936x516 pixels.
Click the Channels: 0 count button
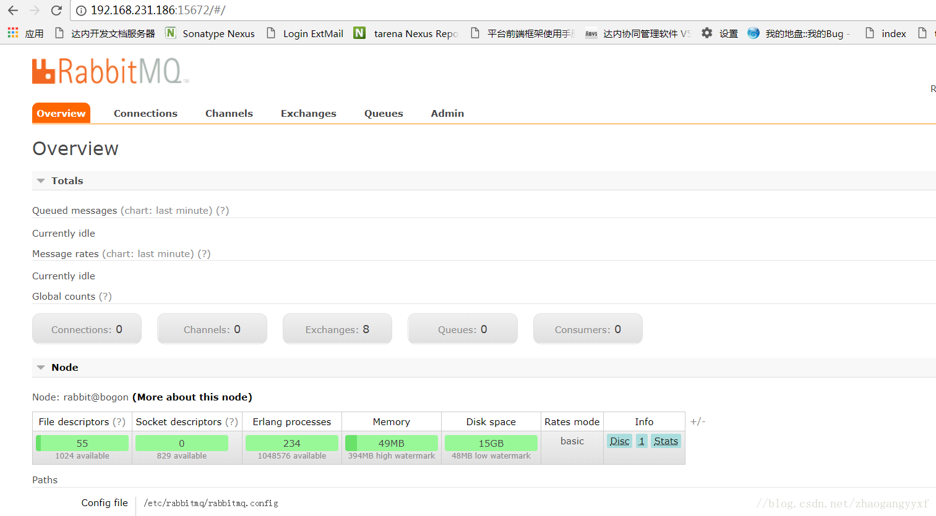coord(212,329)
